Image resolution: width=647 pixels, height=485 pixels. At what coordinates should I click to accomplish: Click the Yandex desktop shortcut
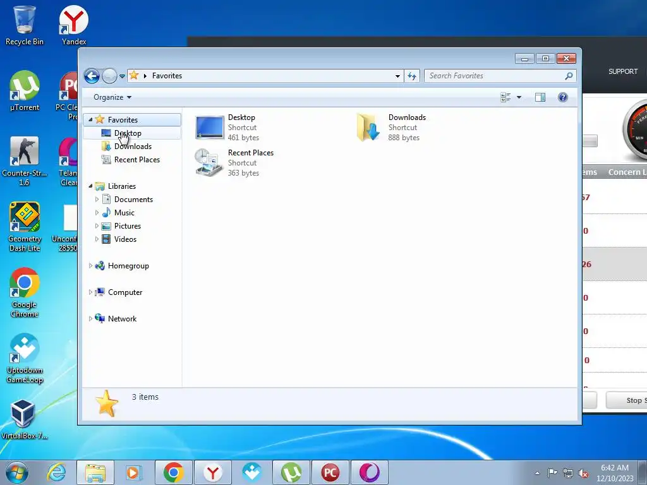coord(74,25)
